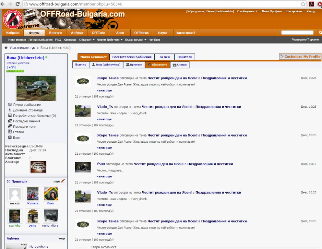Click the notes icon beside Потребителски бележки
Viewport: 322px width, 249px height.
[x=10, y=115]
